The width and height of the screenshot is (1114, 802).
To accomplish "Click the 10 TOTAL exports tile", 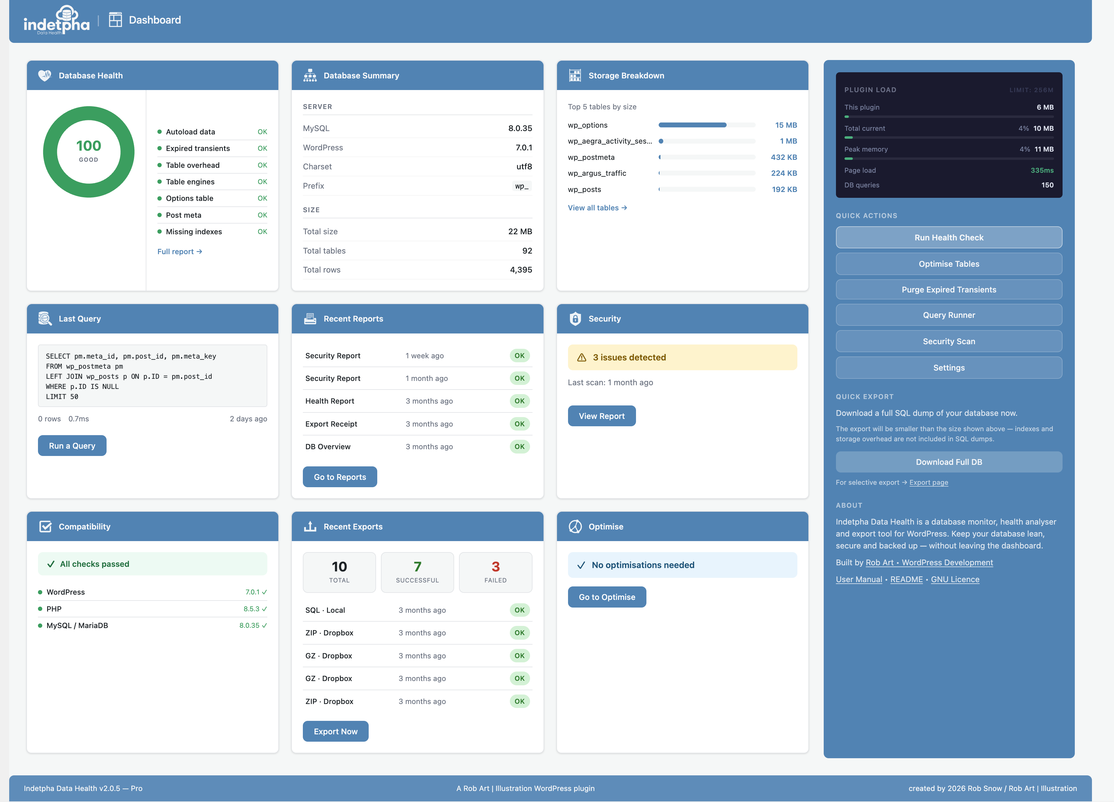I will [x=339, y=573].
